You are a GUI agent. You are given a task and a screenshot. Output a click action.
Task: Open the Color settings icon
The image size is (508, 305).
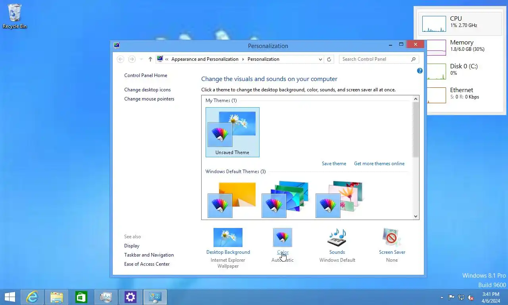pos(283,237)
